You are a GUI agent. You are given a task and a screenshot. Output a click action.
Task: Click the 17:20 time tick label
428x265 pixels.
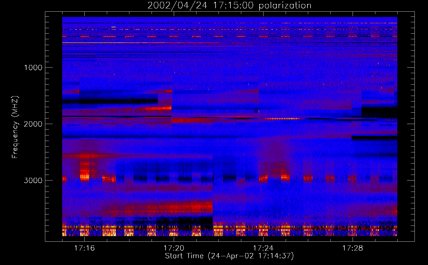(x=174, y=248)
